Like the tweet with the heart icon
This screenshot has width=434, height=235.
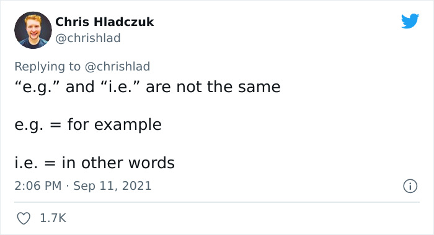click(24, 218)
